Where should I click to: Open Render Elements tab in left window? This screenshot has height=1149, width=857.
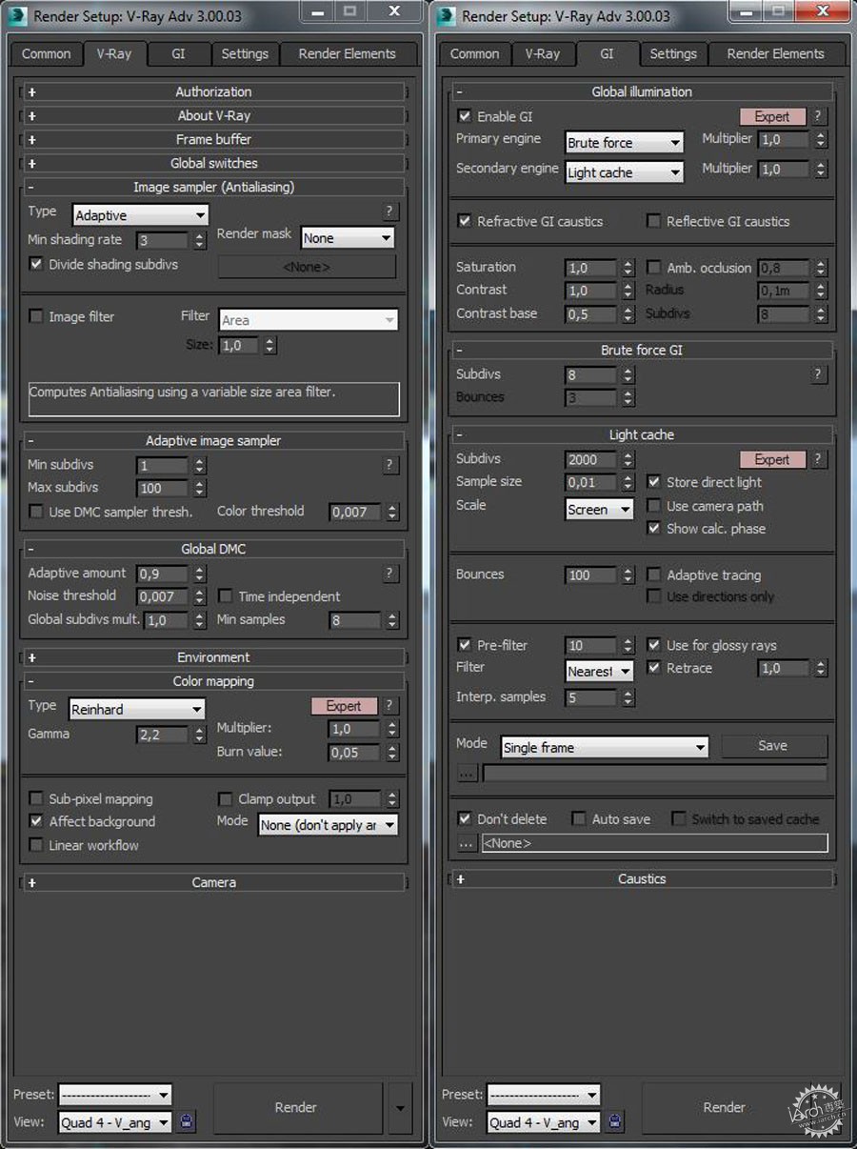pos(348,54)
